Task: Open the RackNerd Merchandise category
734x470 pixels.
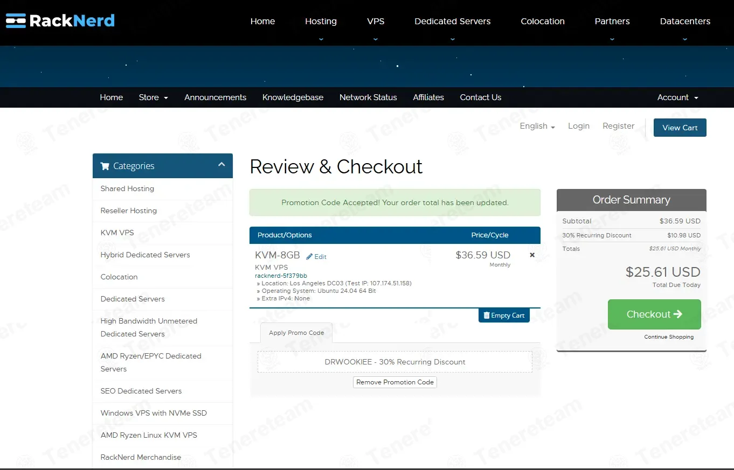Action: click(163, 458)
